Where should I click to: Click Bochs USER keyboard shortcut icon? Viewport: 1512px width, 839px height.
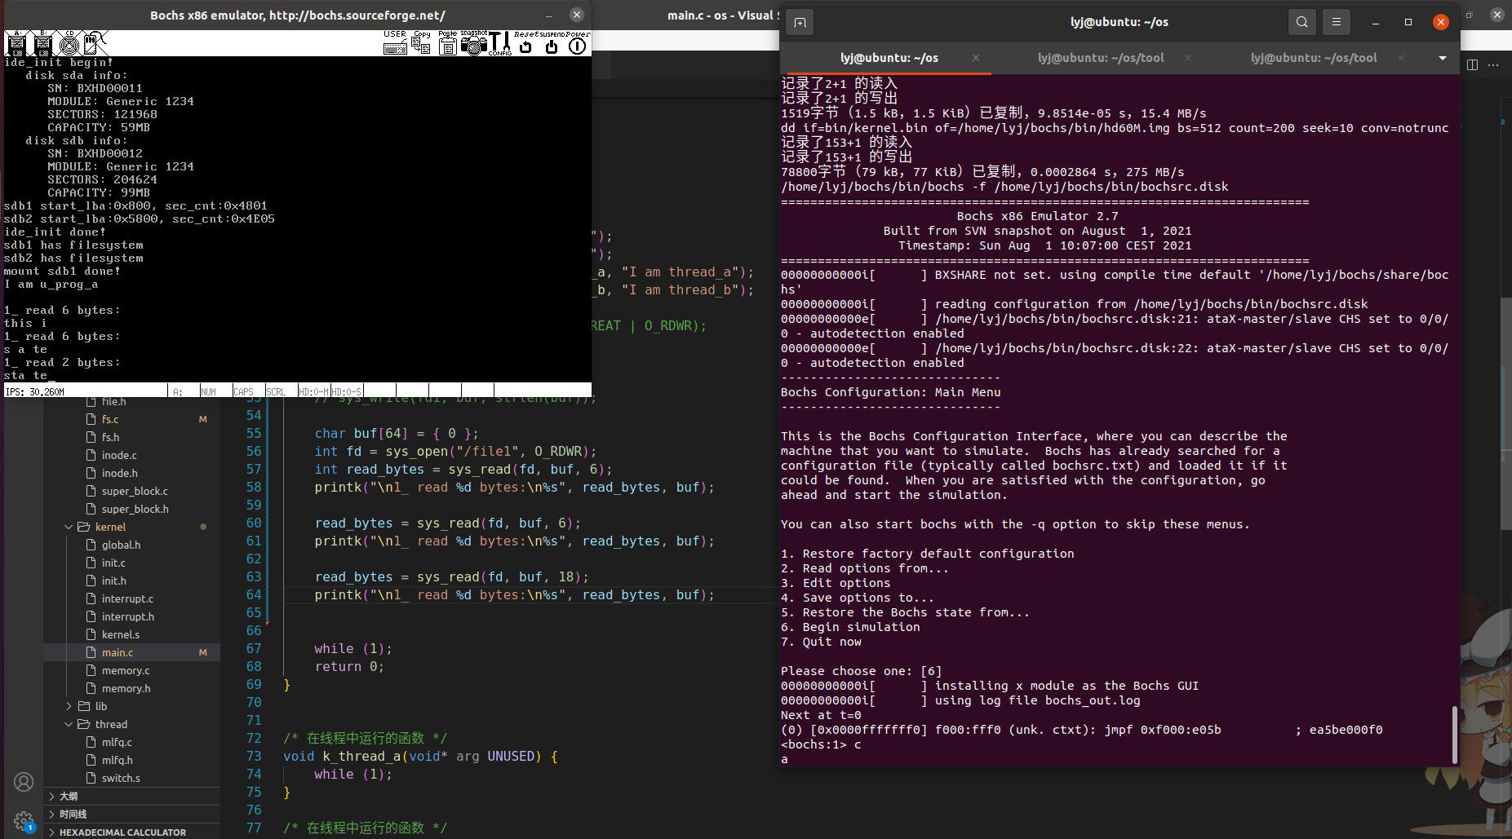click(395, 43)
